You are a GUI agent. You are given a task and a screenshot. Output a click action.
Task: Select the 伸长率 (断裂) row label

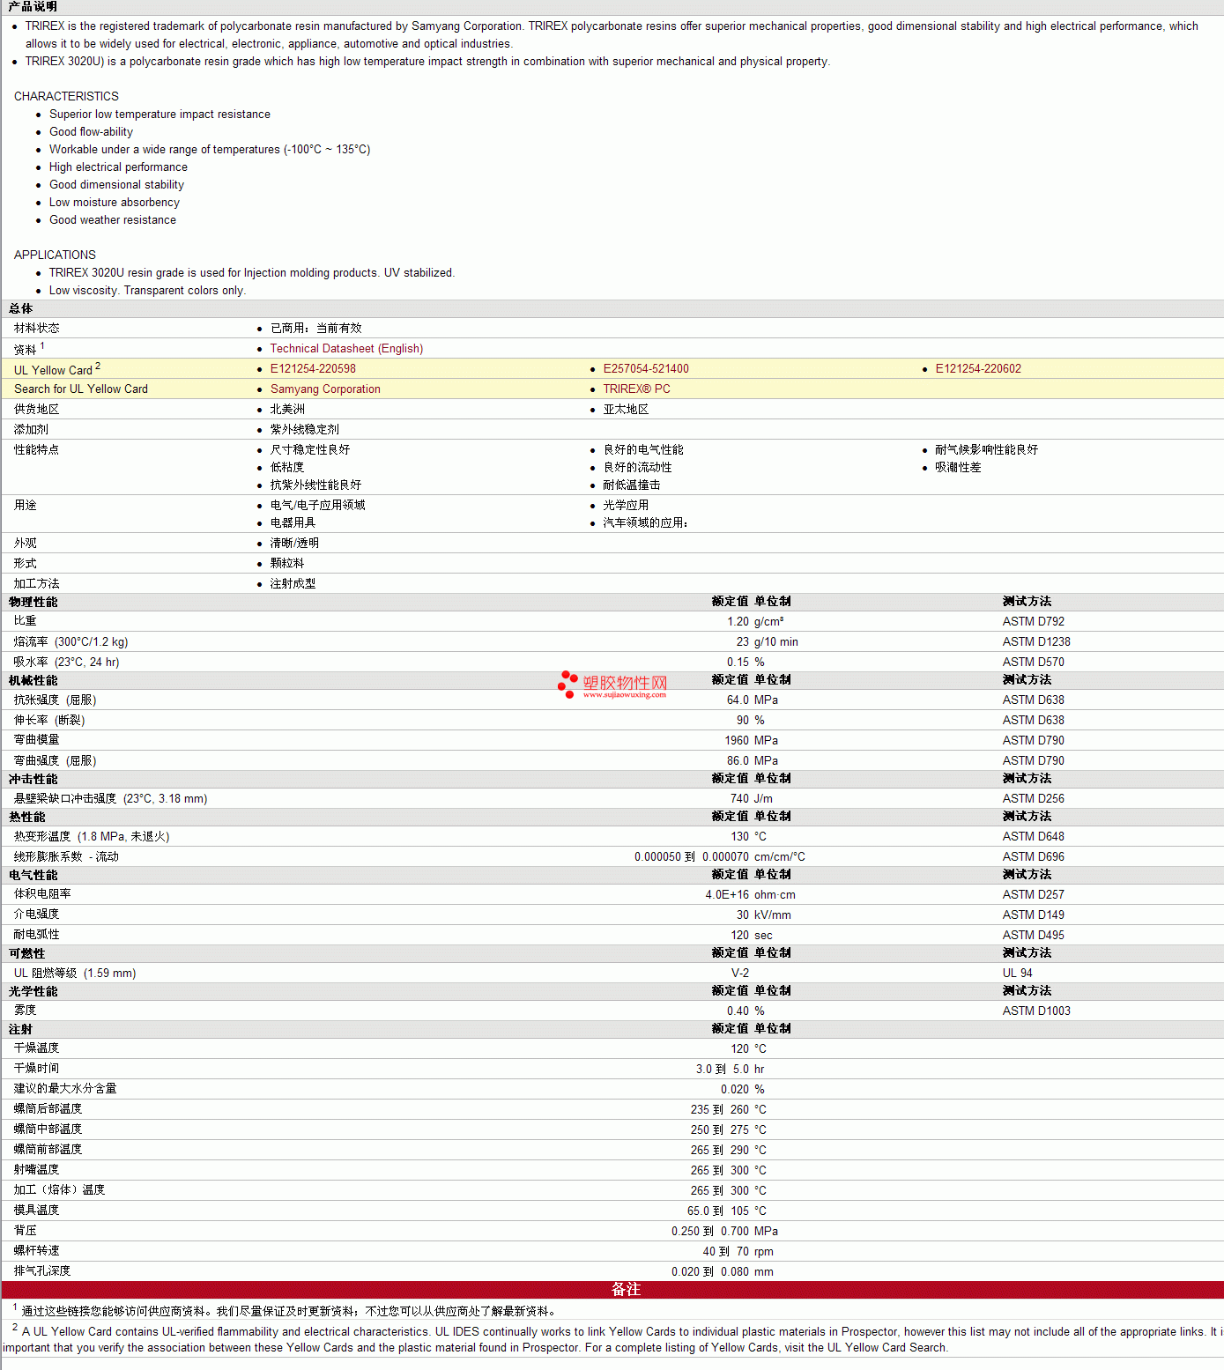click(49, 721)
